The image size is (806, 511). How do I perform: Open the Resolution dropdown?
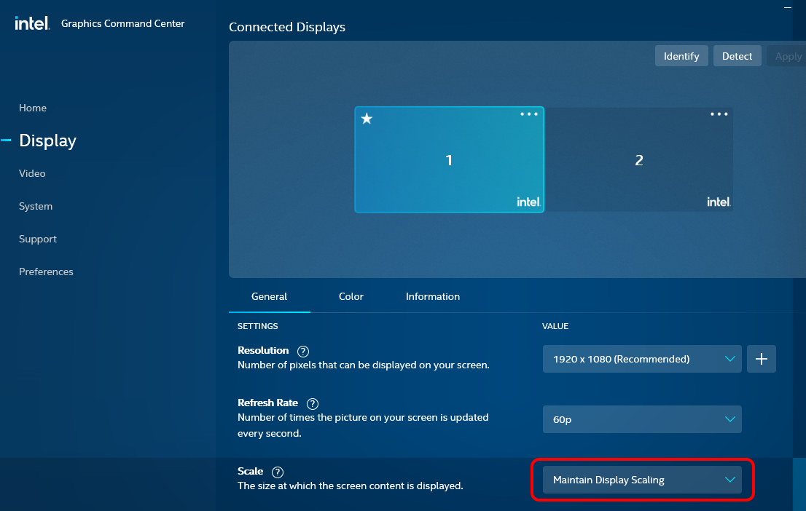(642, 359)
